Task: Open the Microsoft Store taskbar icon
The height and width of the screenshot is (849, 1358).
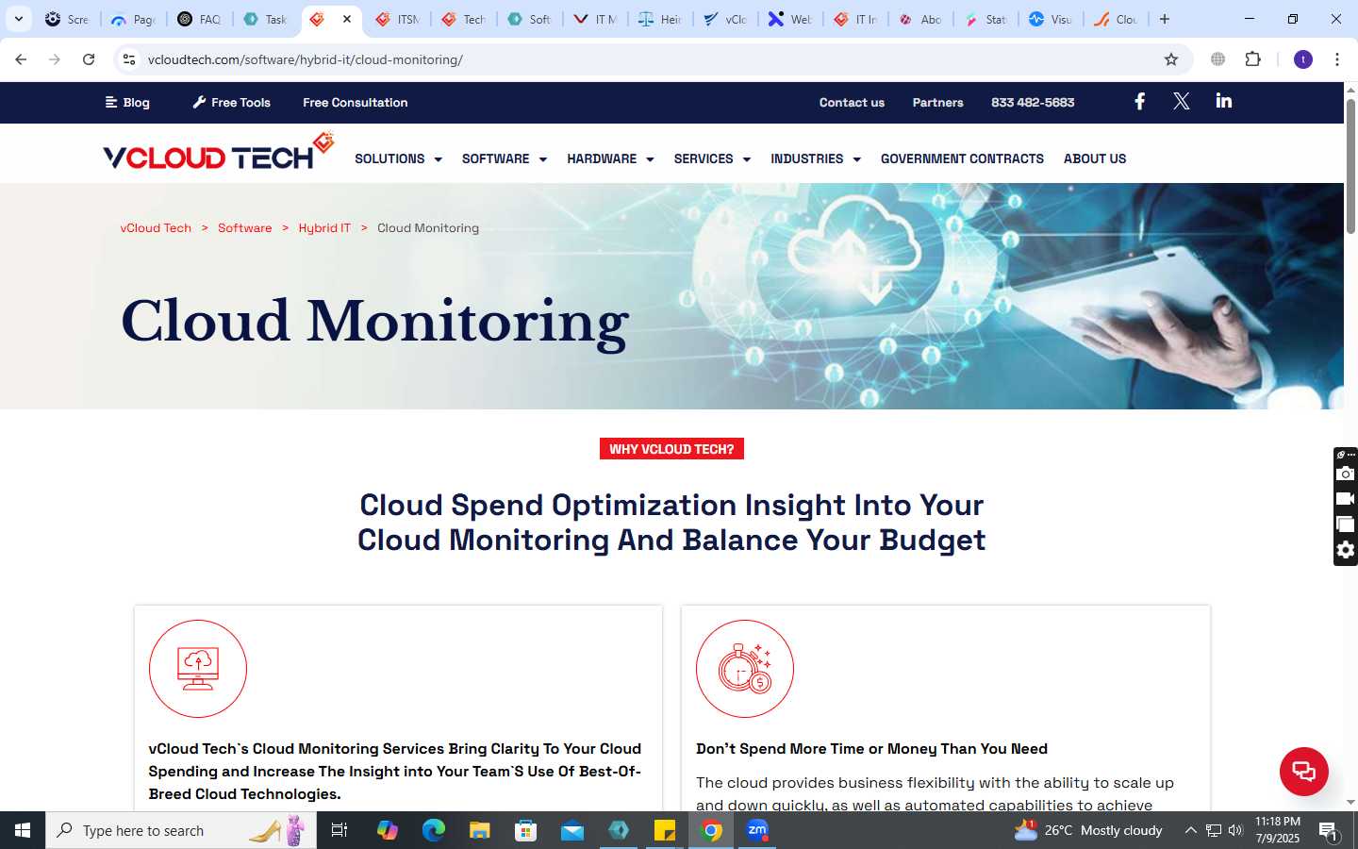Action: click(525, 830)
